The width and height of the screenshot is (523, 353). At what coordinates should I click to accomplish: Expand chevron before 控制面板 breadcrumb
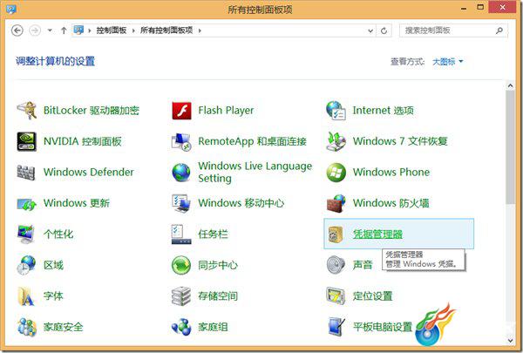click(x=90, y=31)
